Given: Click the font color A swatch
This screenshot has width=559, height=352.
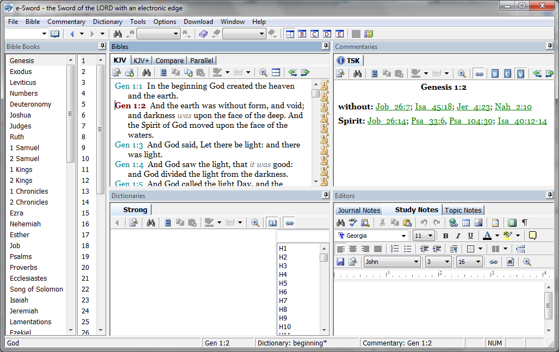Looking at the screenshot, I should [x=487, y=236].
